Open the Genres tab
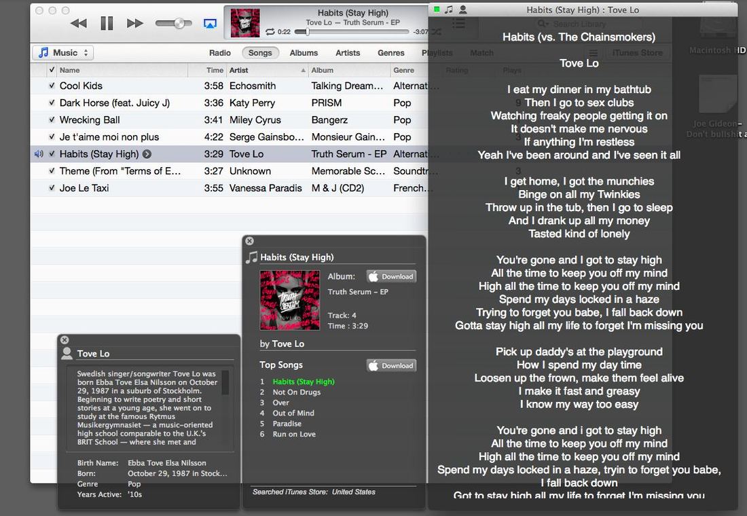 click(x=391, y=53)
